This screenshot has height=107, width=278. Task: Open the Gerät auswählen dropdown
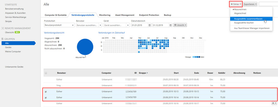[x=117, y=25]
